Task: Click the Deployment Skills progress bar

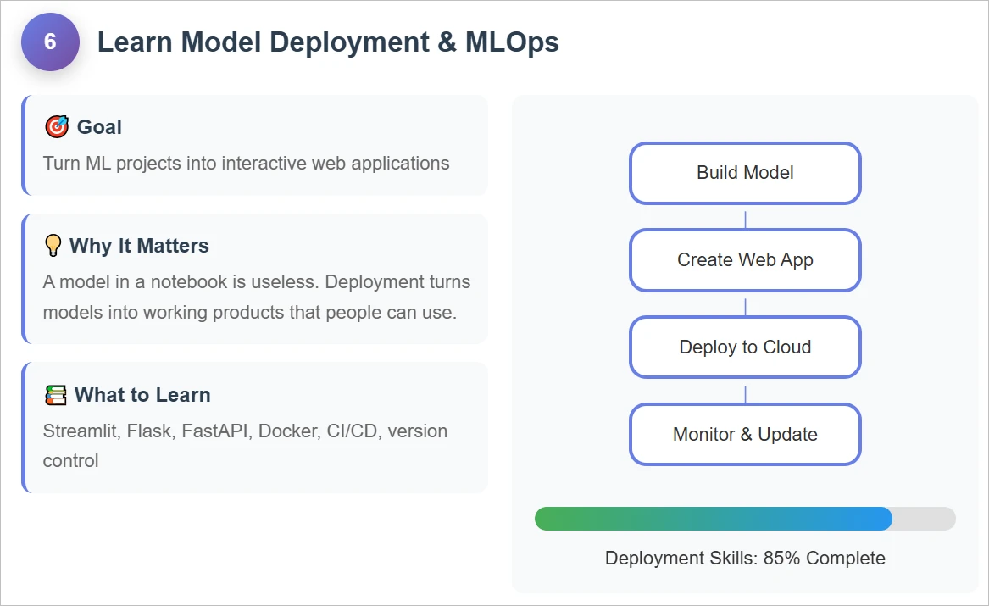Action: pos(745,519)
